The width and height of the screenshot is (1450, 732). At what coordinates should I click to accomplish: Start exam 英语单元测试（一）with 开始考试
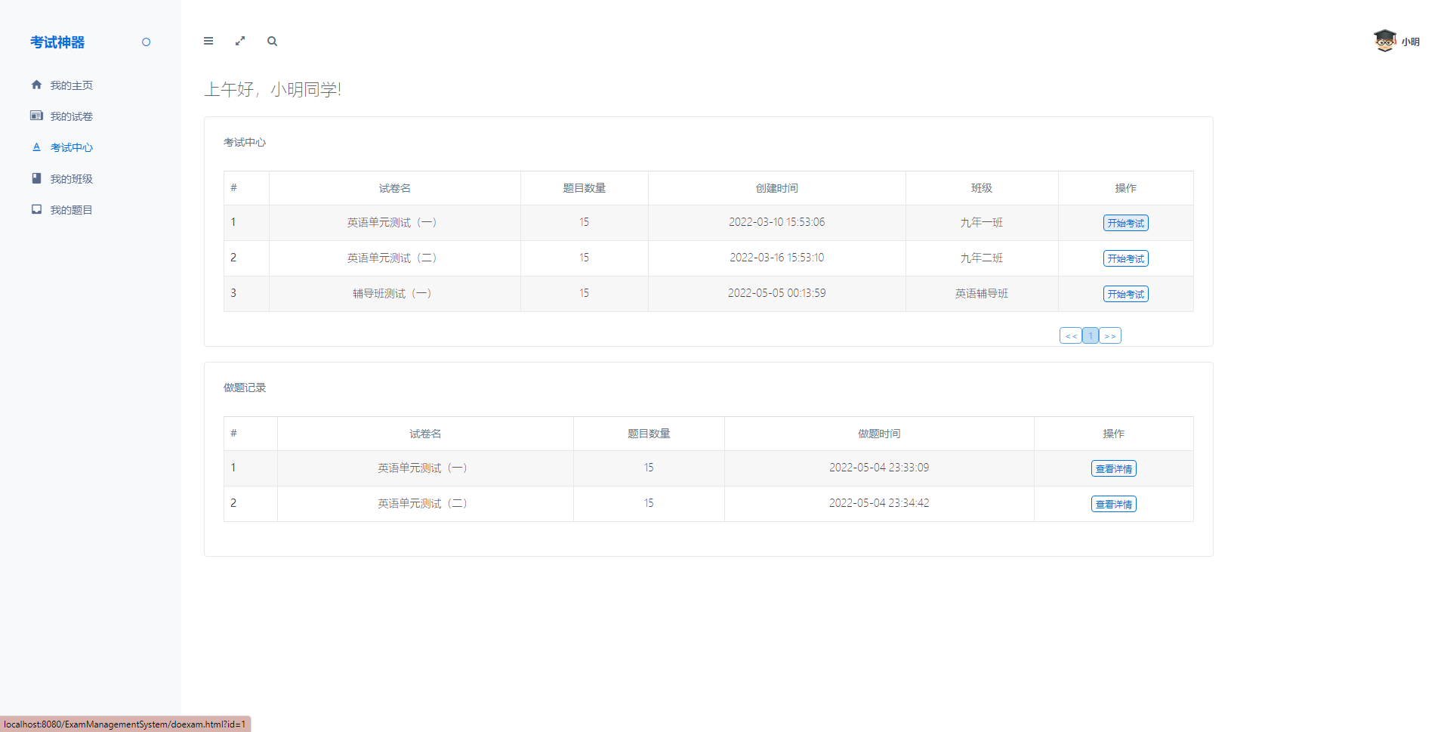pos(1125,223)
